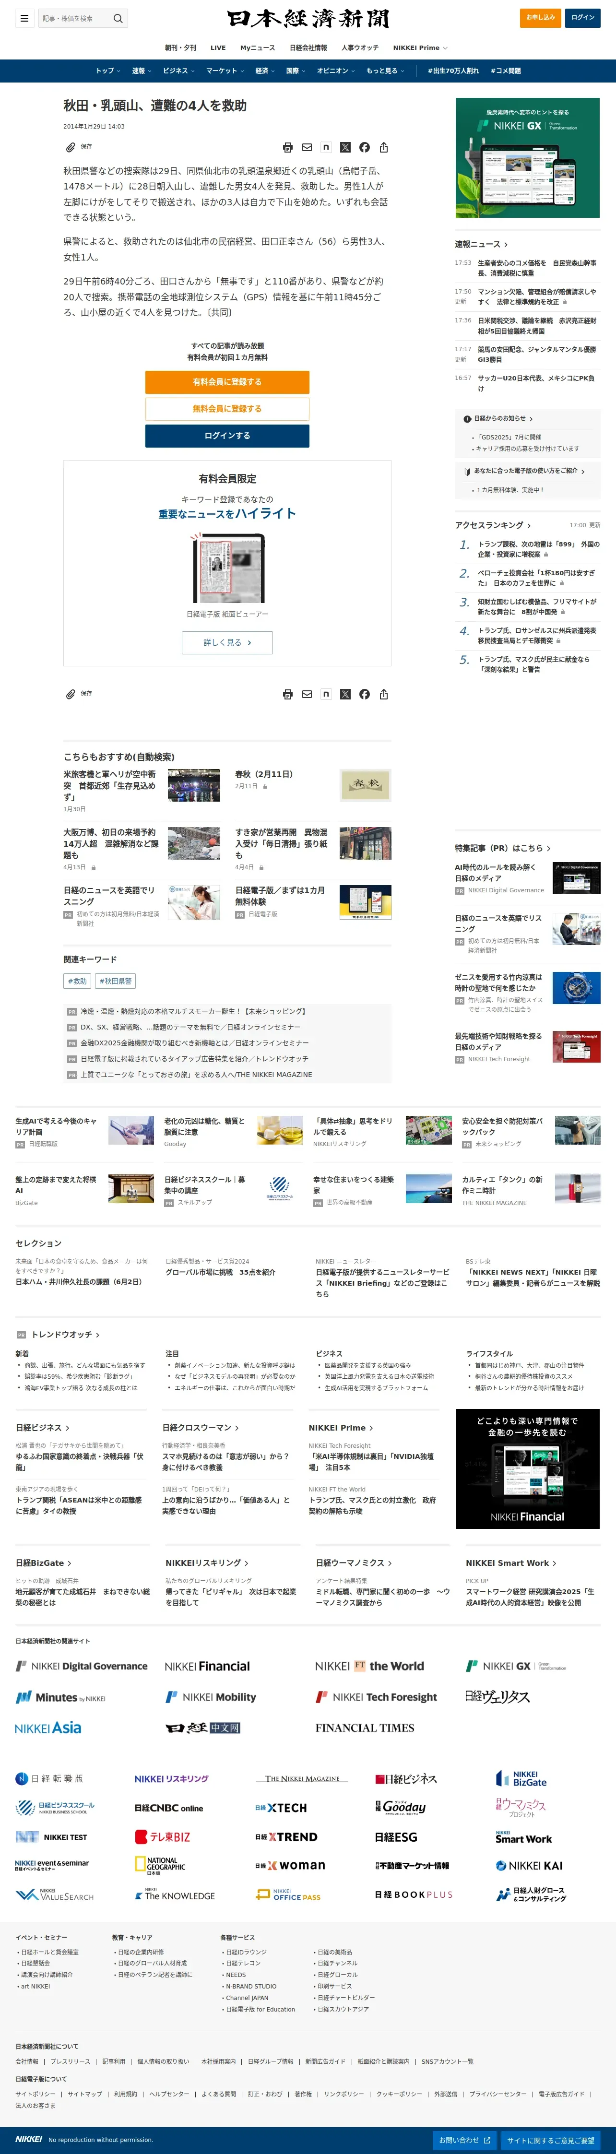Open #コメ問題 topic link
616x2154 pixels.
pyautogui.click(x=506, y=71)
